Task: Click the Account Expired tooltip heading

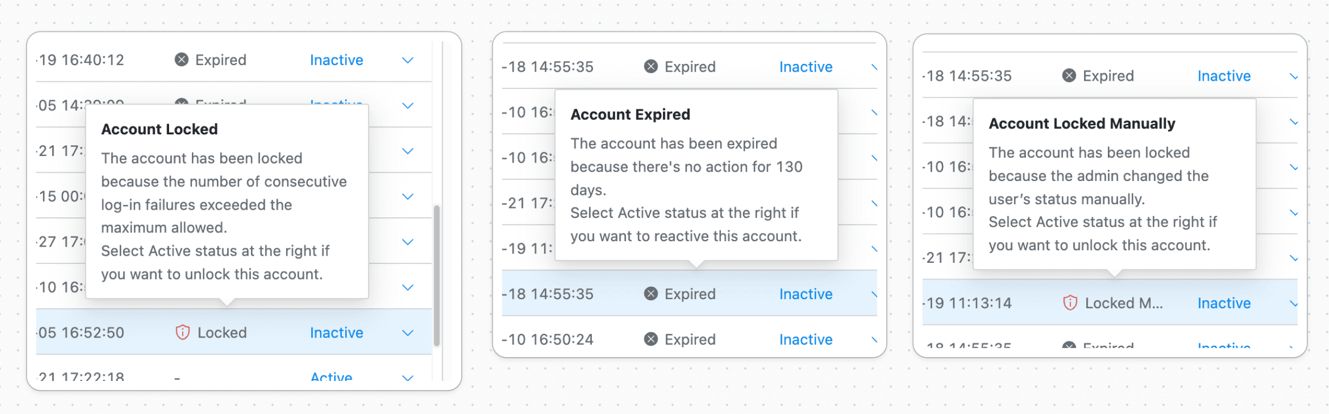Action: click(630, 115)
